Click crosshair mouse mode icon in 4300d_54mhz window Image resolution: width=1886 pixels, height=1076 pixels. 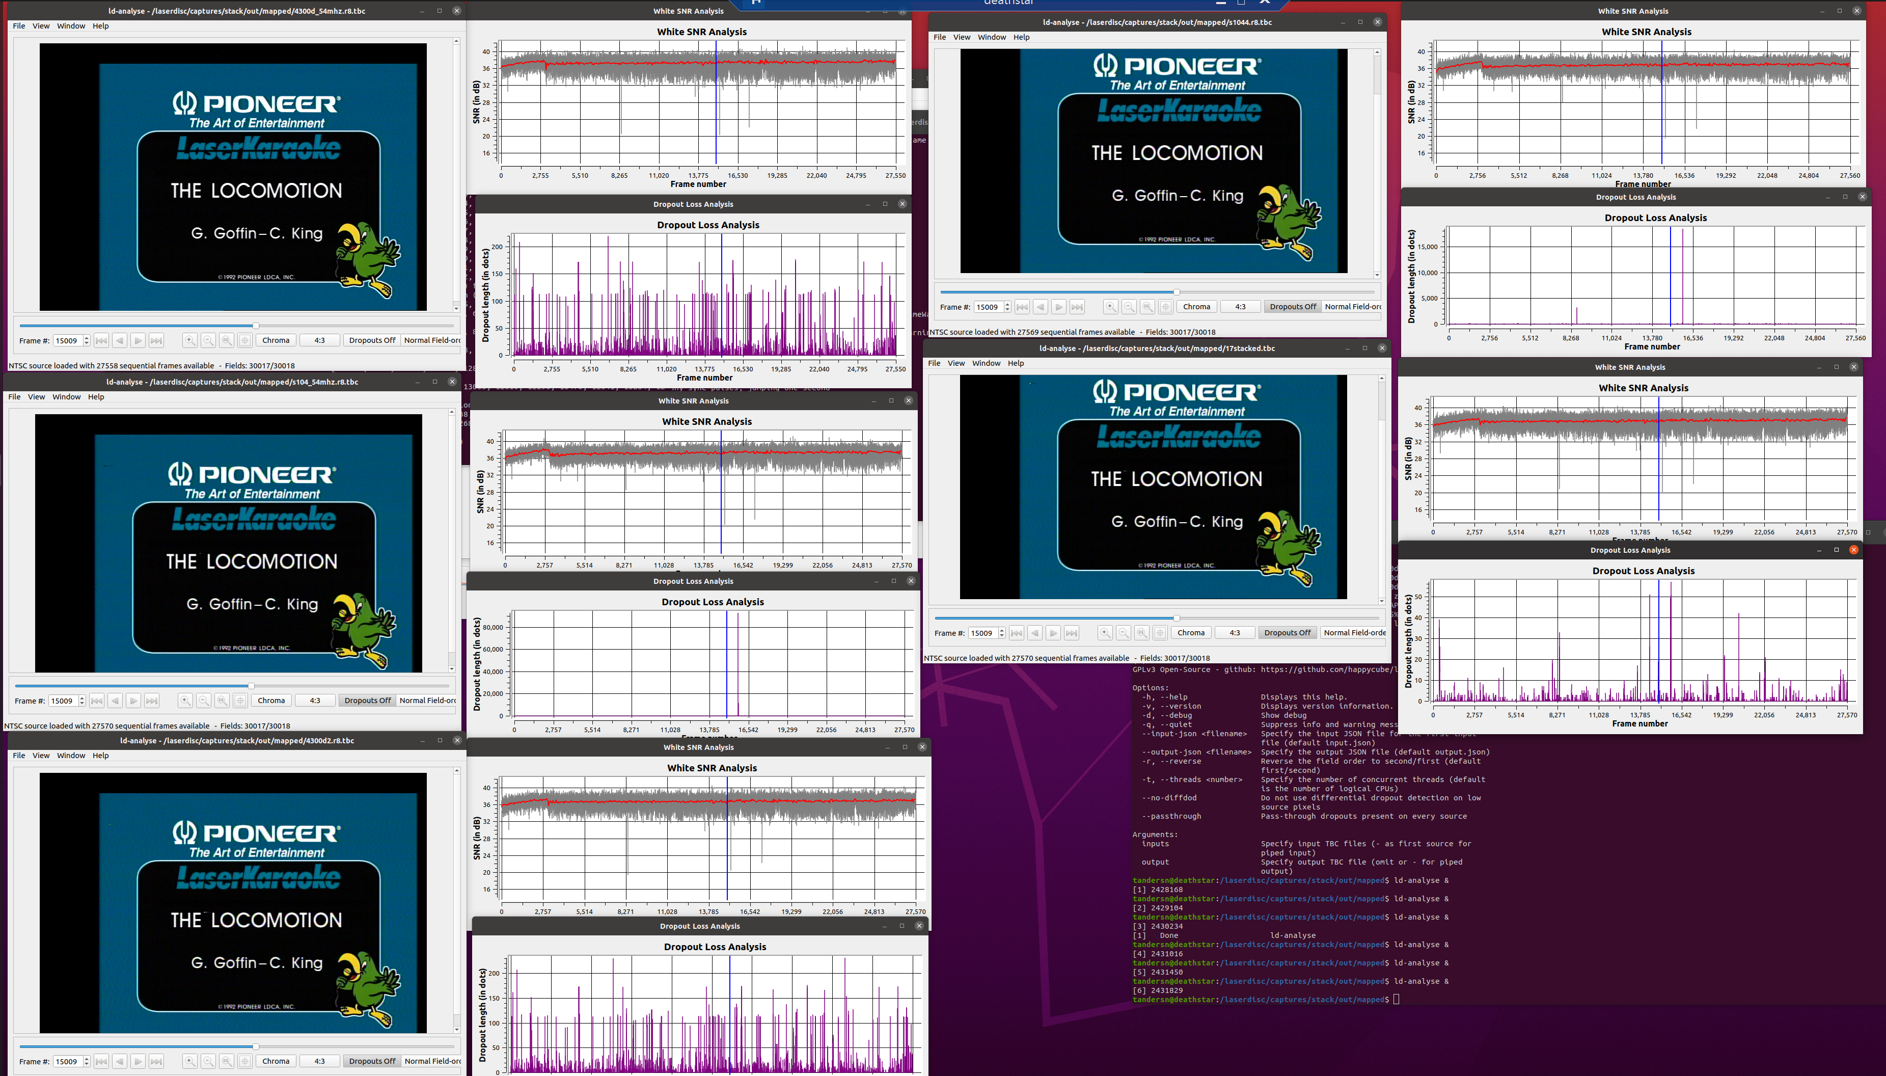coord(245,341)
